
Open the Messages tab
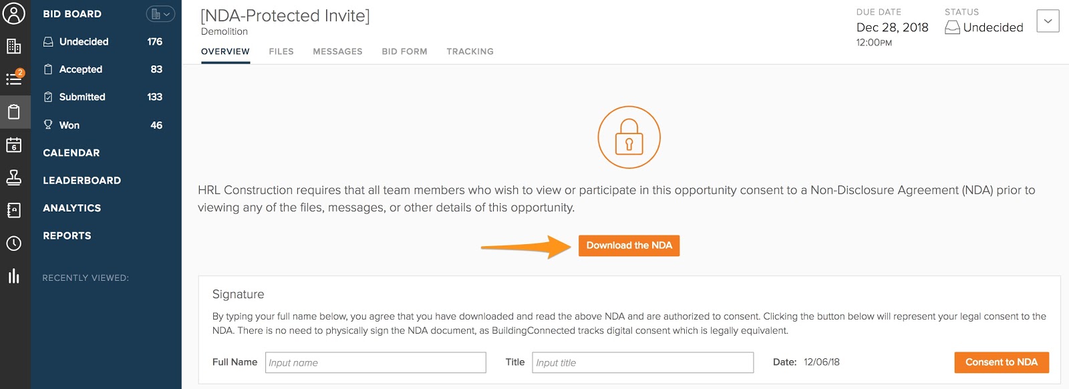[337, 51]
